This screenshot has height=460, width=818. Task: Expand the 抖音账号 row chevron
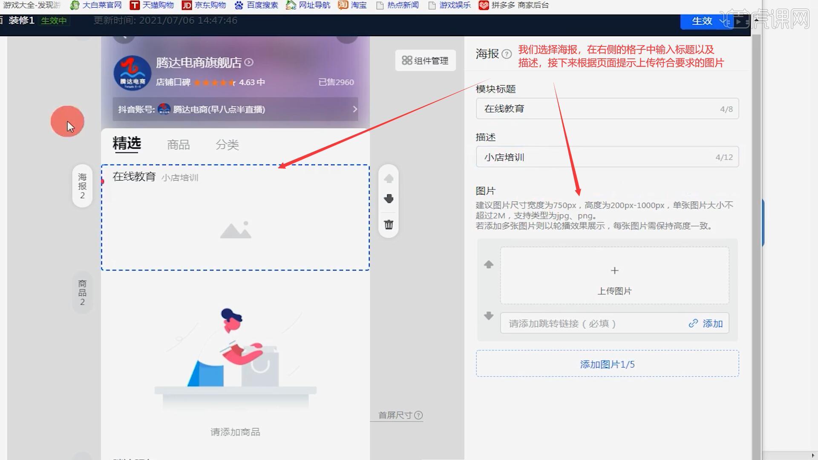tap(355, 109)
